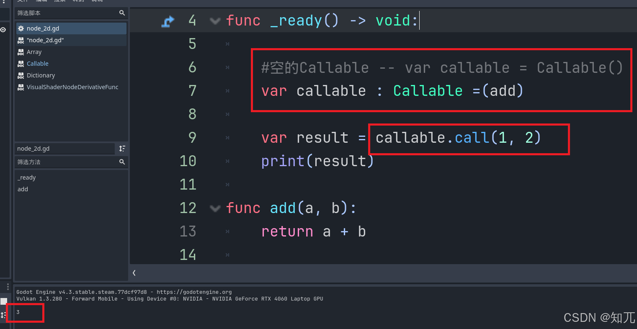Screen dimensions: 637x329
Task: Collapse the _ready function using line 4 fold arrow
Action: [x=215, y=20]
